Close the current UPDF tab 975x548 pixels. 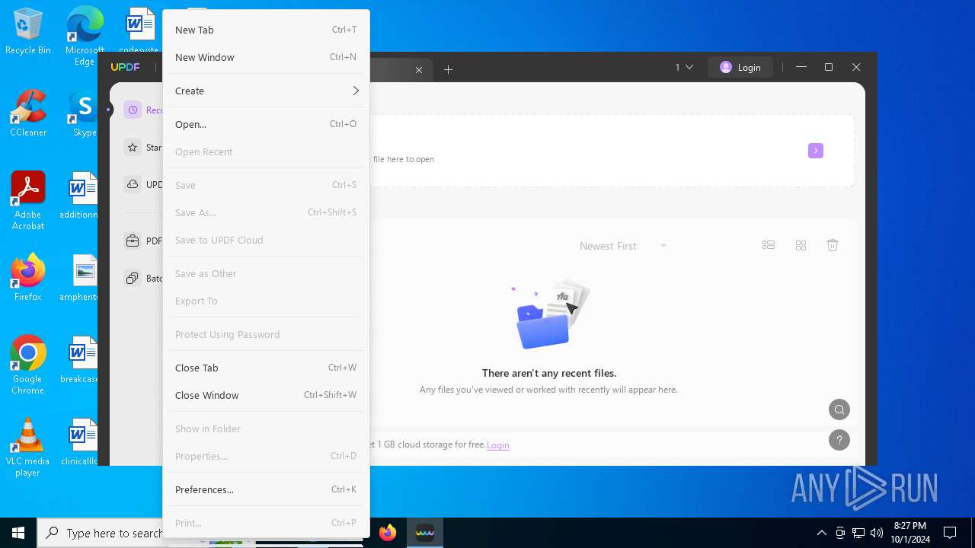pyautogui.click(x=419, y=70)
